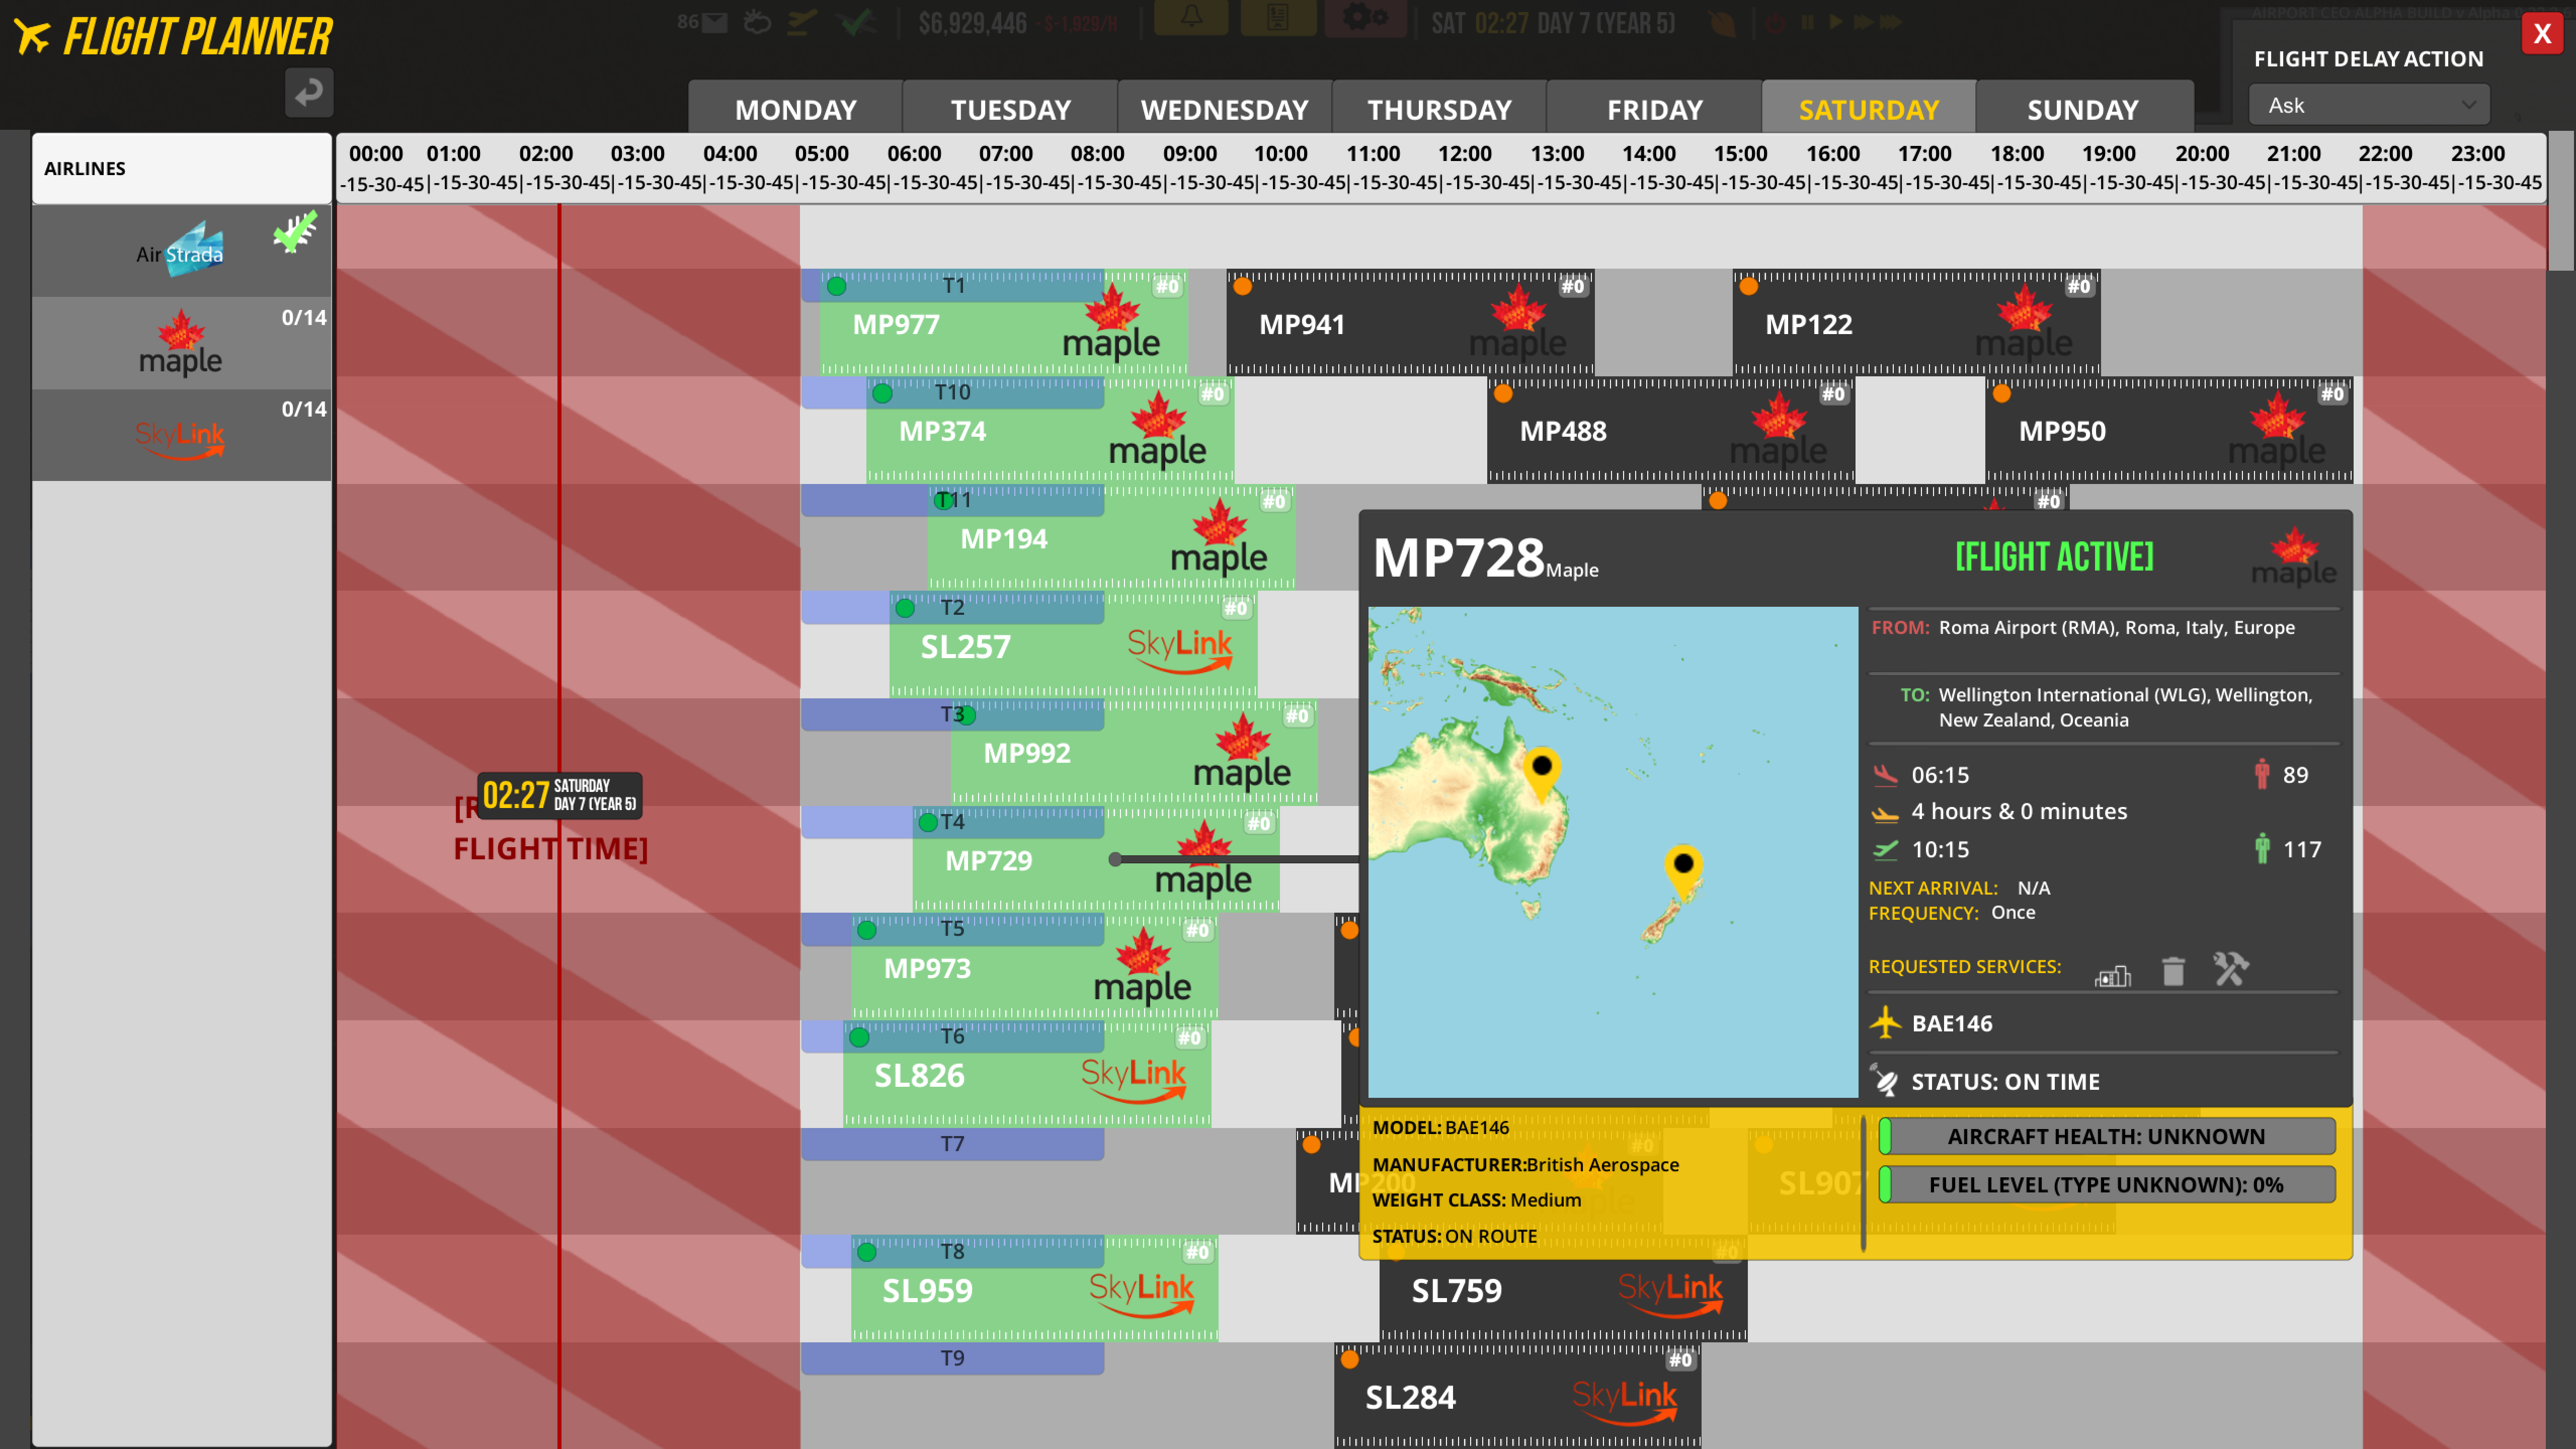
Task: Switch to the Friday tab
Action: tap(1654, 108)
